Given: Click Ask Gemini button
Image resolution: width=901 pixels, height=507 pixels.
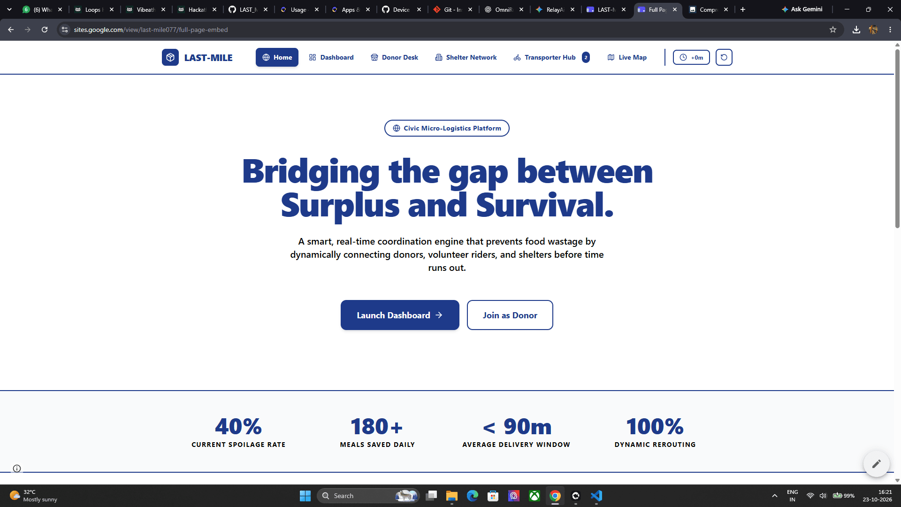Looking at the screenshot, I should pos(802,9).
